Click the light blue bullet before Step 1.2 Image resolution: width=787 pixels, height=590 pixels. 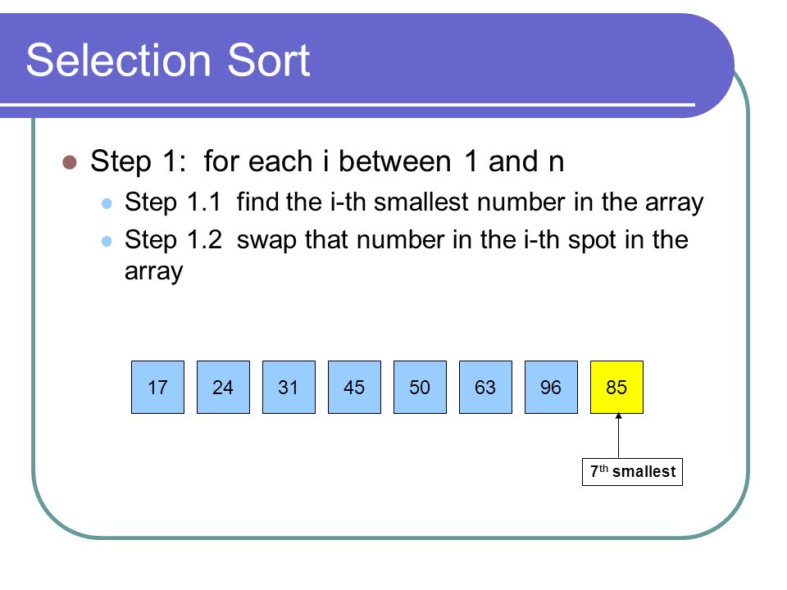coord(107,241)
